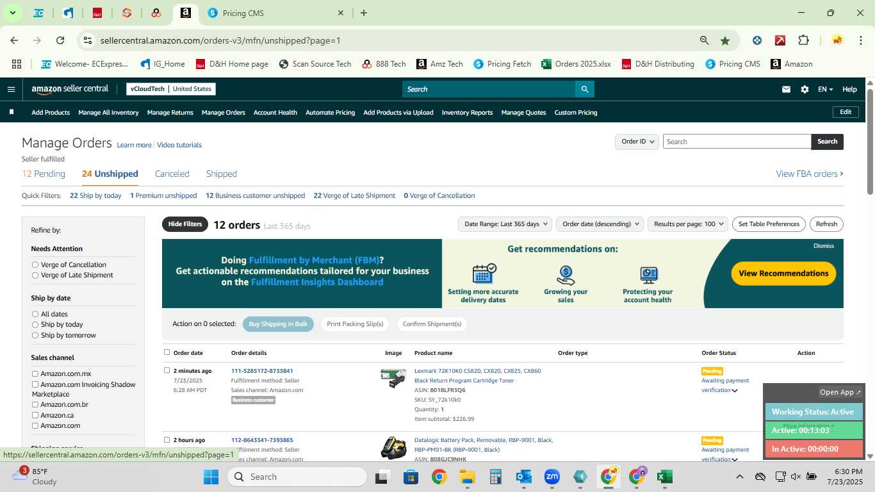
Task: Switch to the Pending orders tab
Action: click(44, 174)
